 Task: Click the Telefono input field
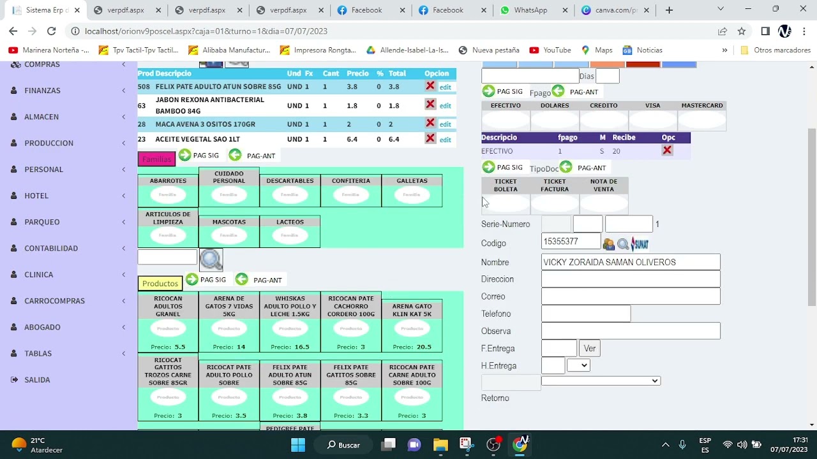coord(586,313)
